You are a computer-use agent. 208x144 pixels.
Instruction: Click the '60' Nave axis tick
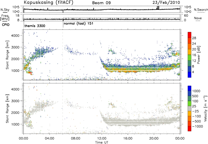[186, 16]
